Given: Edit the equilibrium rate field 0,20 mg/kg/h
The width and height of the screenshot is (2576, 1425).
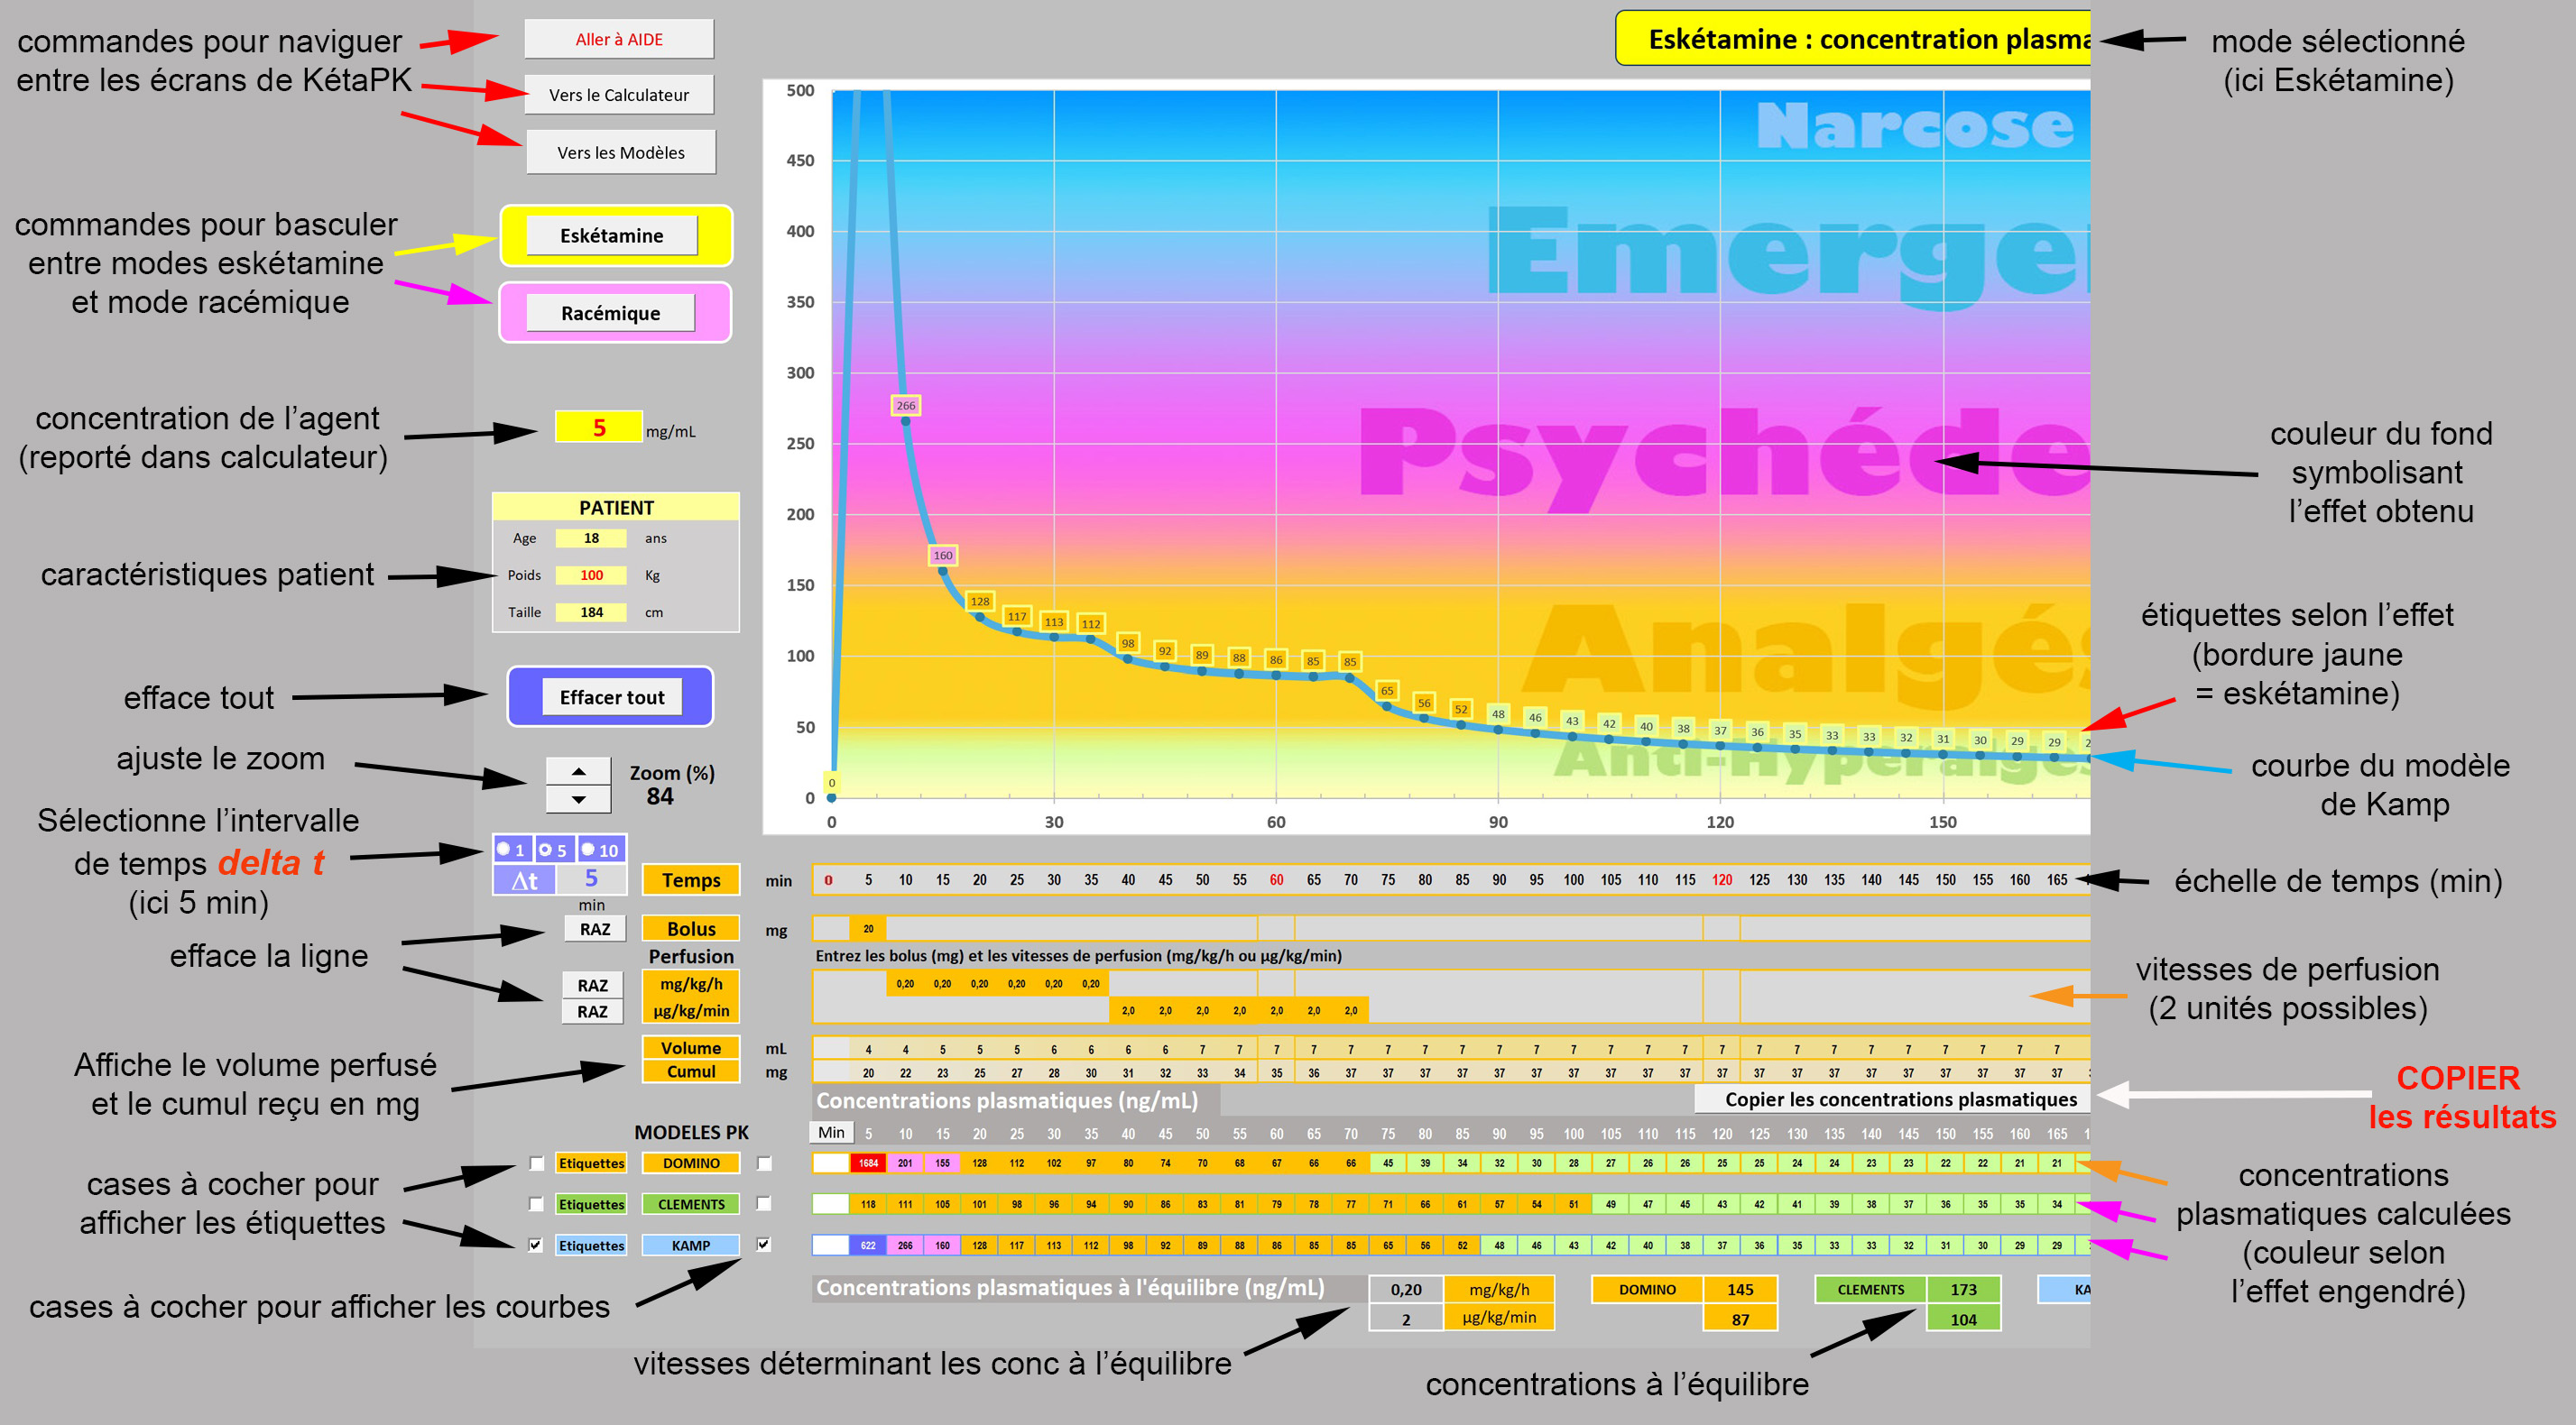Looking at the screenshot, I should pos(1406,1289).
